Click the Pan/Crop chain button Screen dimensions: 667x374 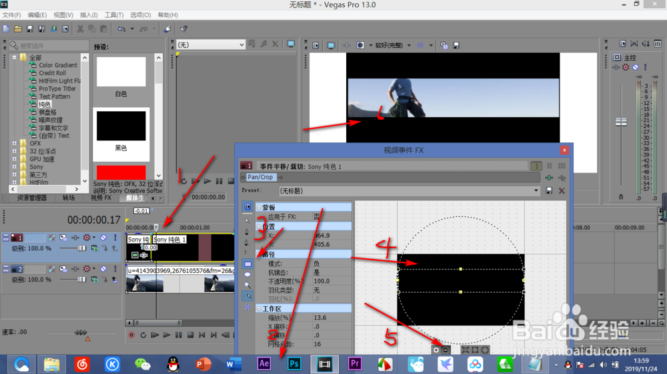click(x=260, y=177)
